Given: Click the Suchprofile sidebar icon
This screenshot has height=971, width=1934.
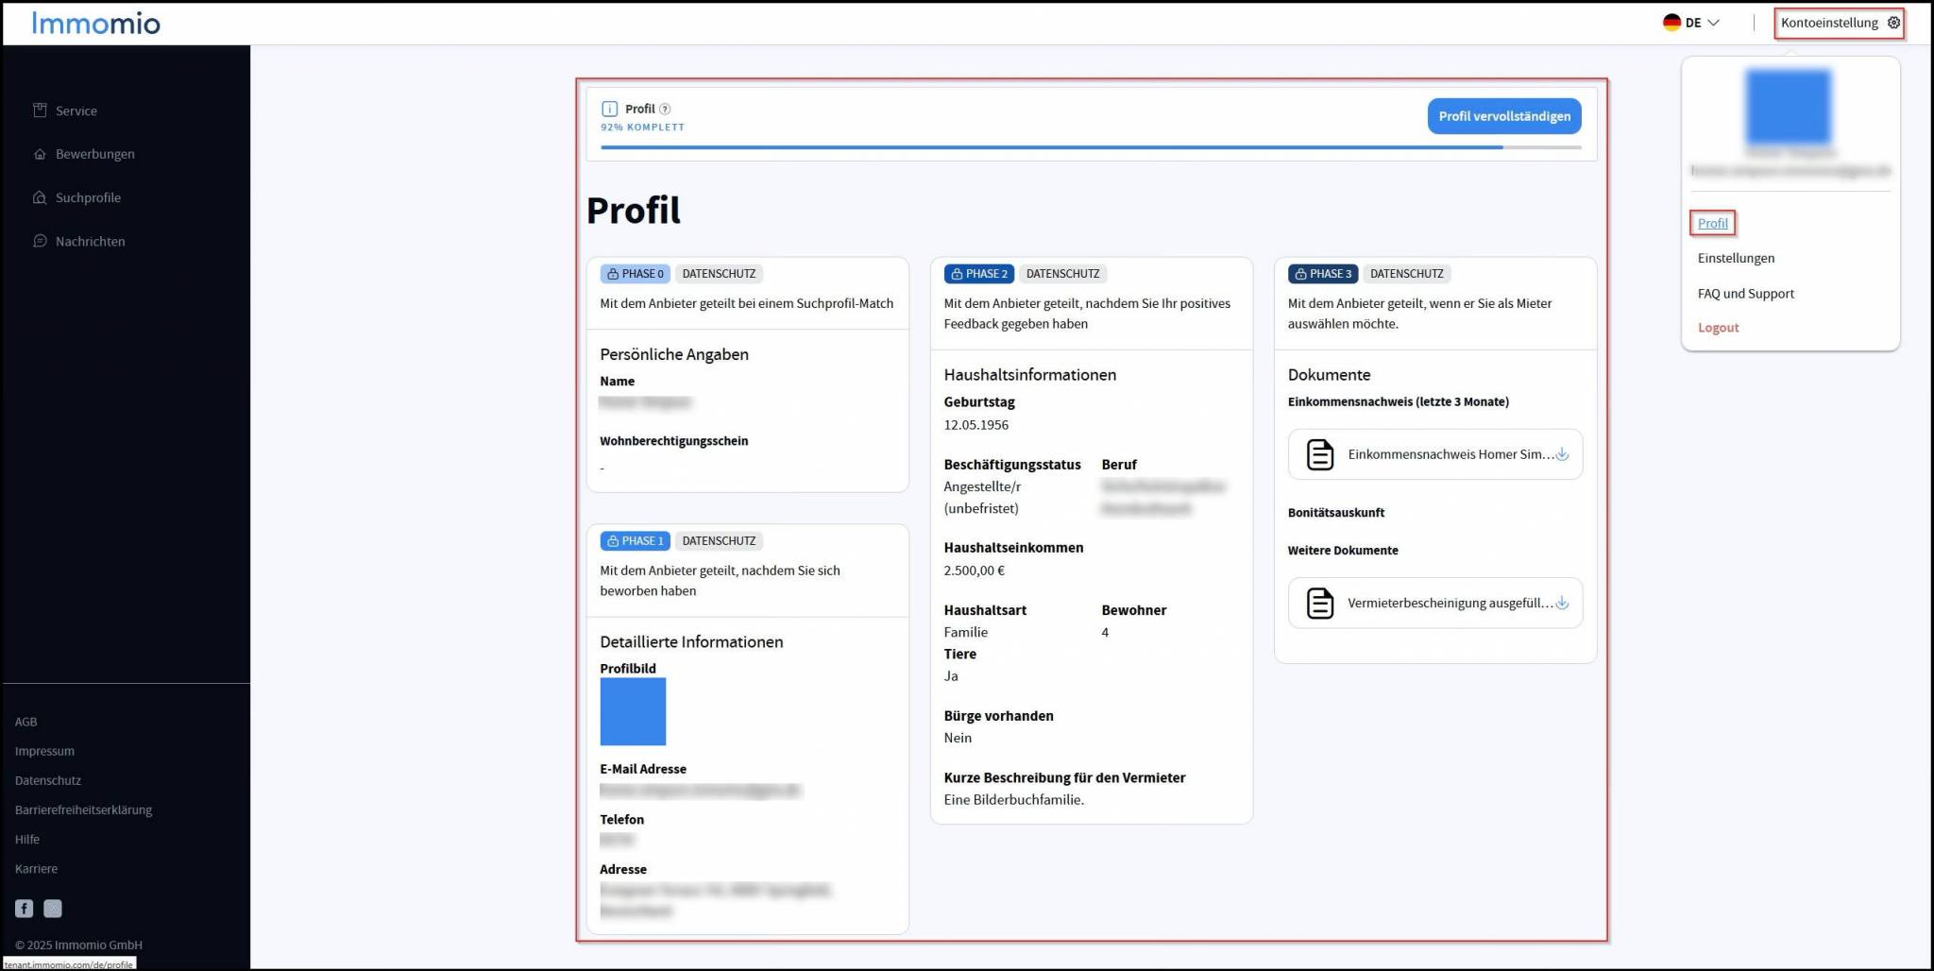Looking at the screenshot, I should click(40, 197).
